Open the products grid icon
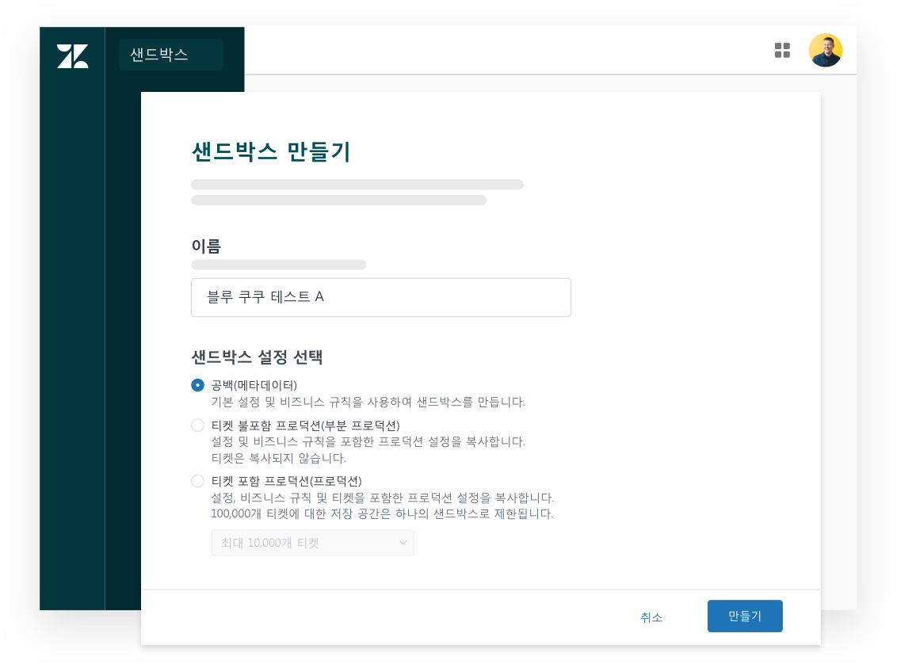The width and height of the screenshot is (897, 664). 782,51
